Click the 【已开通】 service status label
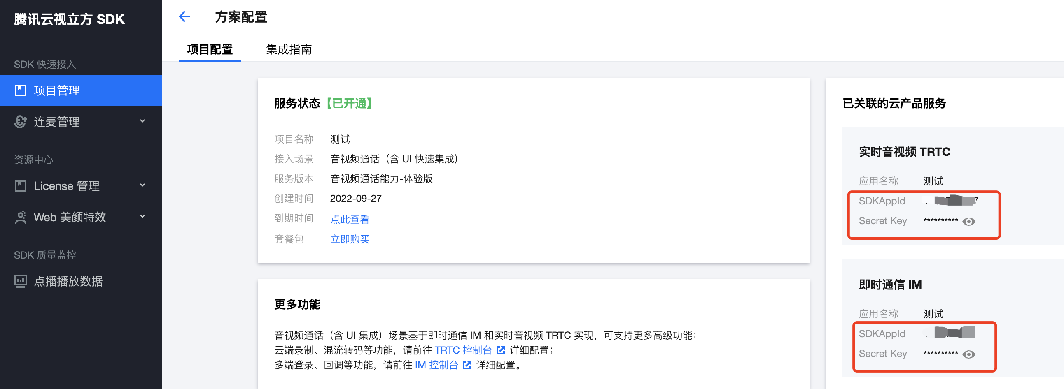The image size is (1064, 389). click(349, 103)
